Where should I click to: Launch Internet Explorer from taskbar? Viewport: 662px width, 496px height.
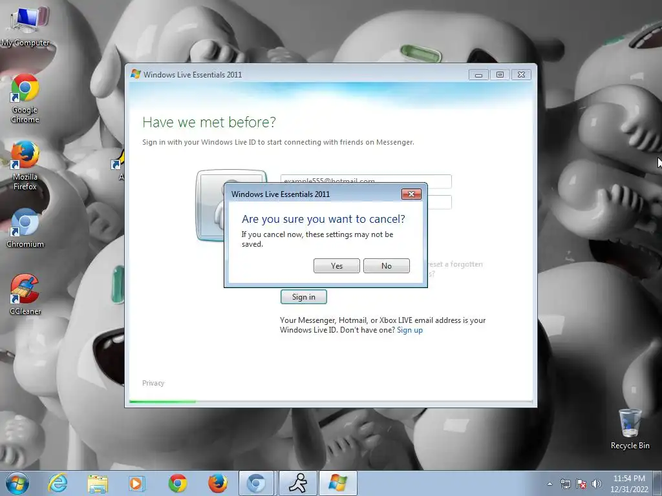(x=58, y=483)
